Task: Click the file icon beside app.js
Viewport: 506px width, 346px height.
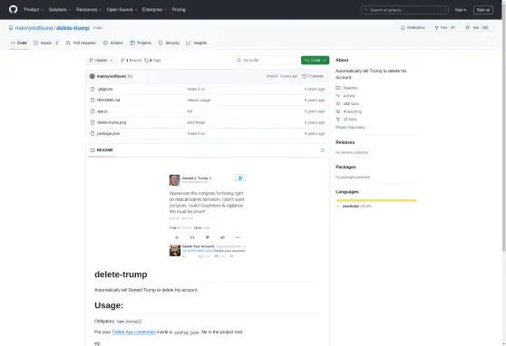Action: [92, 111]
